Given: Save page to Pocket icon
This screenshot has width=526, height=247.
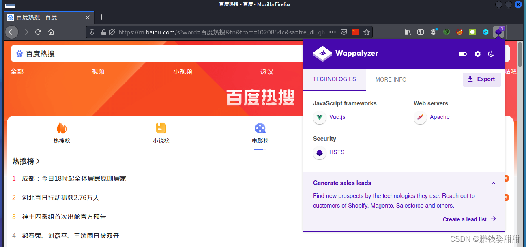Looking at the screenshot, I should 344,32.
